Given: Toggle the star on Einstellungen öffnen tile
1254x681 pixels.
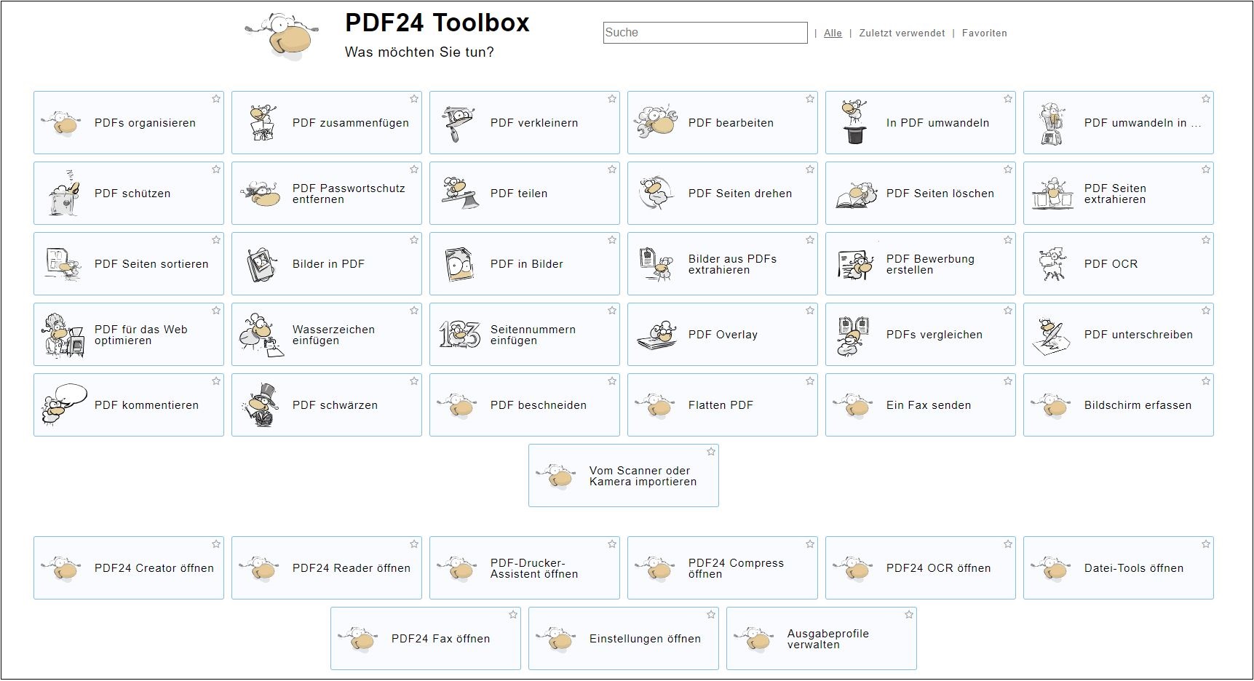Looking at the screenshot, I should (711, 615).
